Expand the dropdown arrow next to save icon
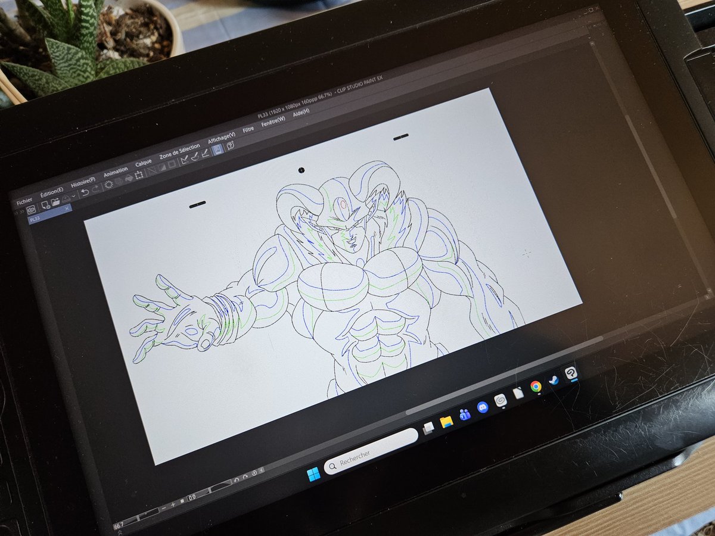The height and width of the screenshot is (536, 715). coord(74,196)
